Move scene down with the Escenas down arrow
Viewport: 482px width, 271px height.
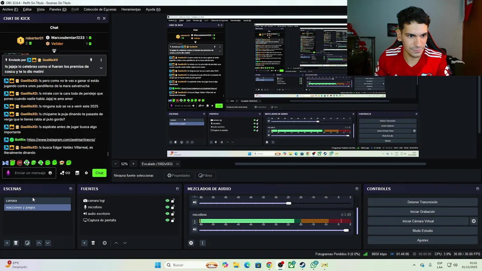coord(48,243)
